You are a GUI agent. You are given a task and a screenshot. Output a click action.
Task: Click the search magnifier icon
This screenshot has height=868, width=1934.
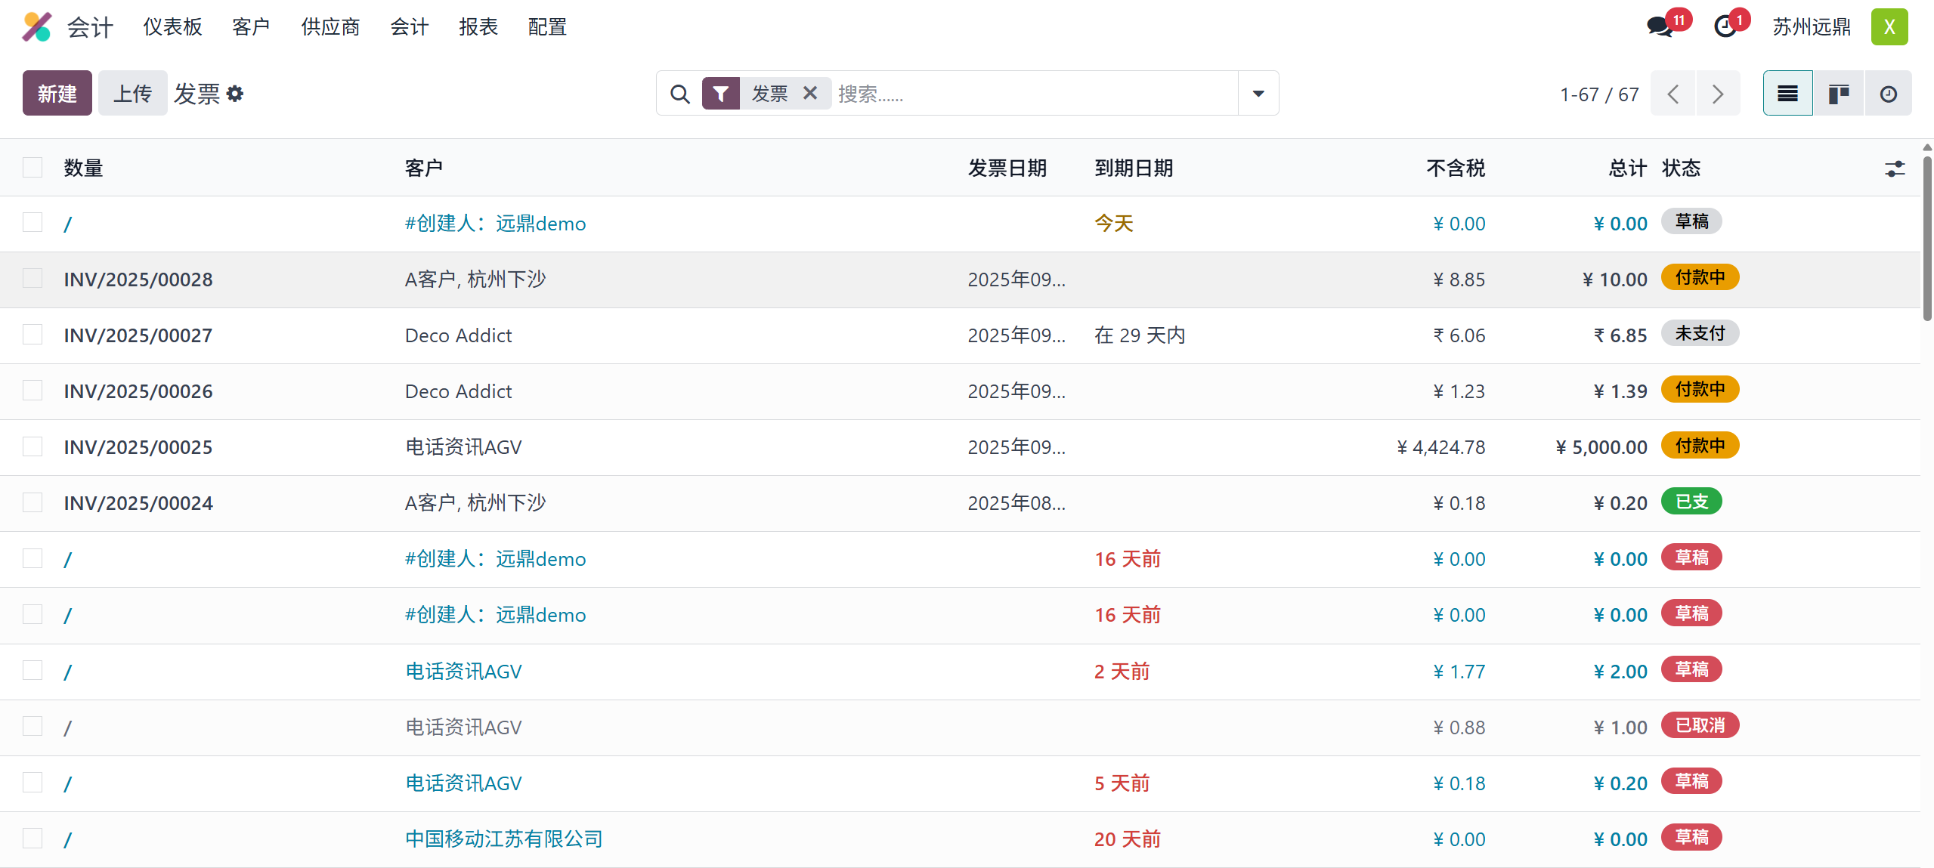679,94
